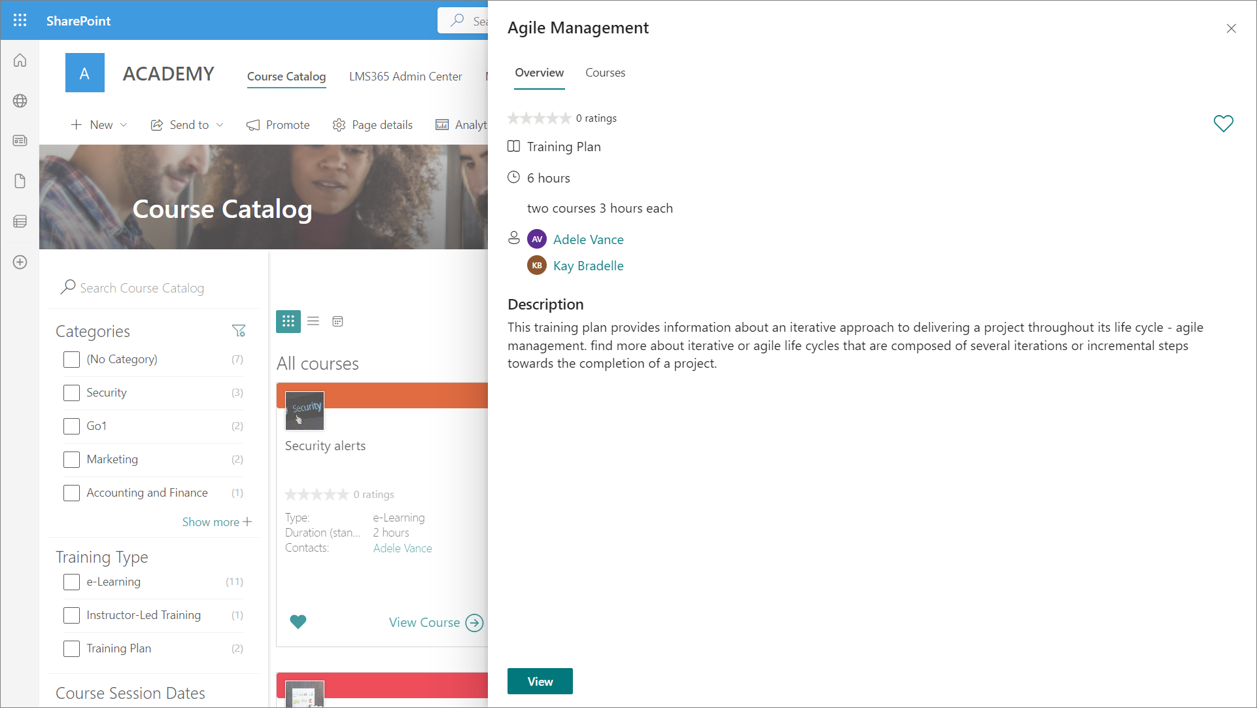Rate using the star rating control
The height and width of the screenshot is (708, 1257).
coord(539,118)
